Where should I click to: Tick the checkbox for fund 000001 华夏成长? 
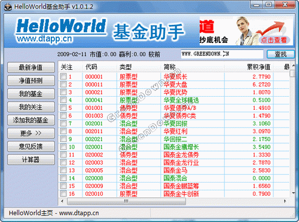63,76
